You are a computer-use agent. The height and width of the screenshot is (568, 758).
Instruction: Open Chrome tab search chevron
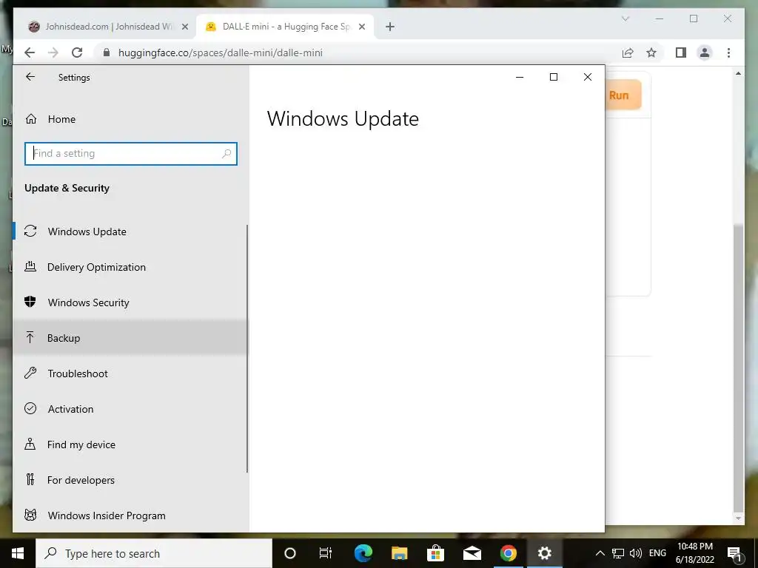coord(625,18)
